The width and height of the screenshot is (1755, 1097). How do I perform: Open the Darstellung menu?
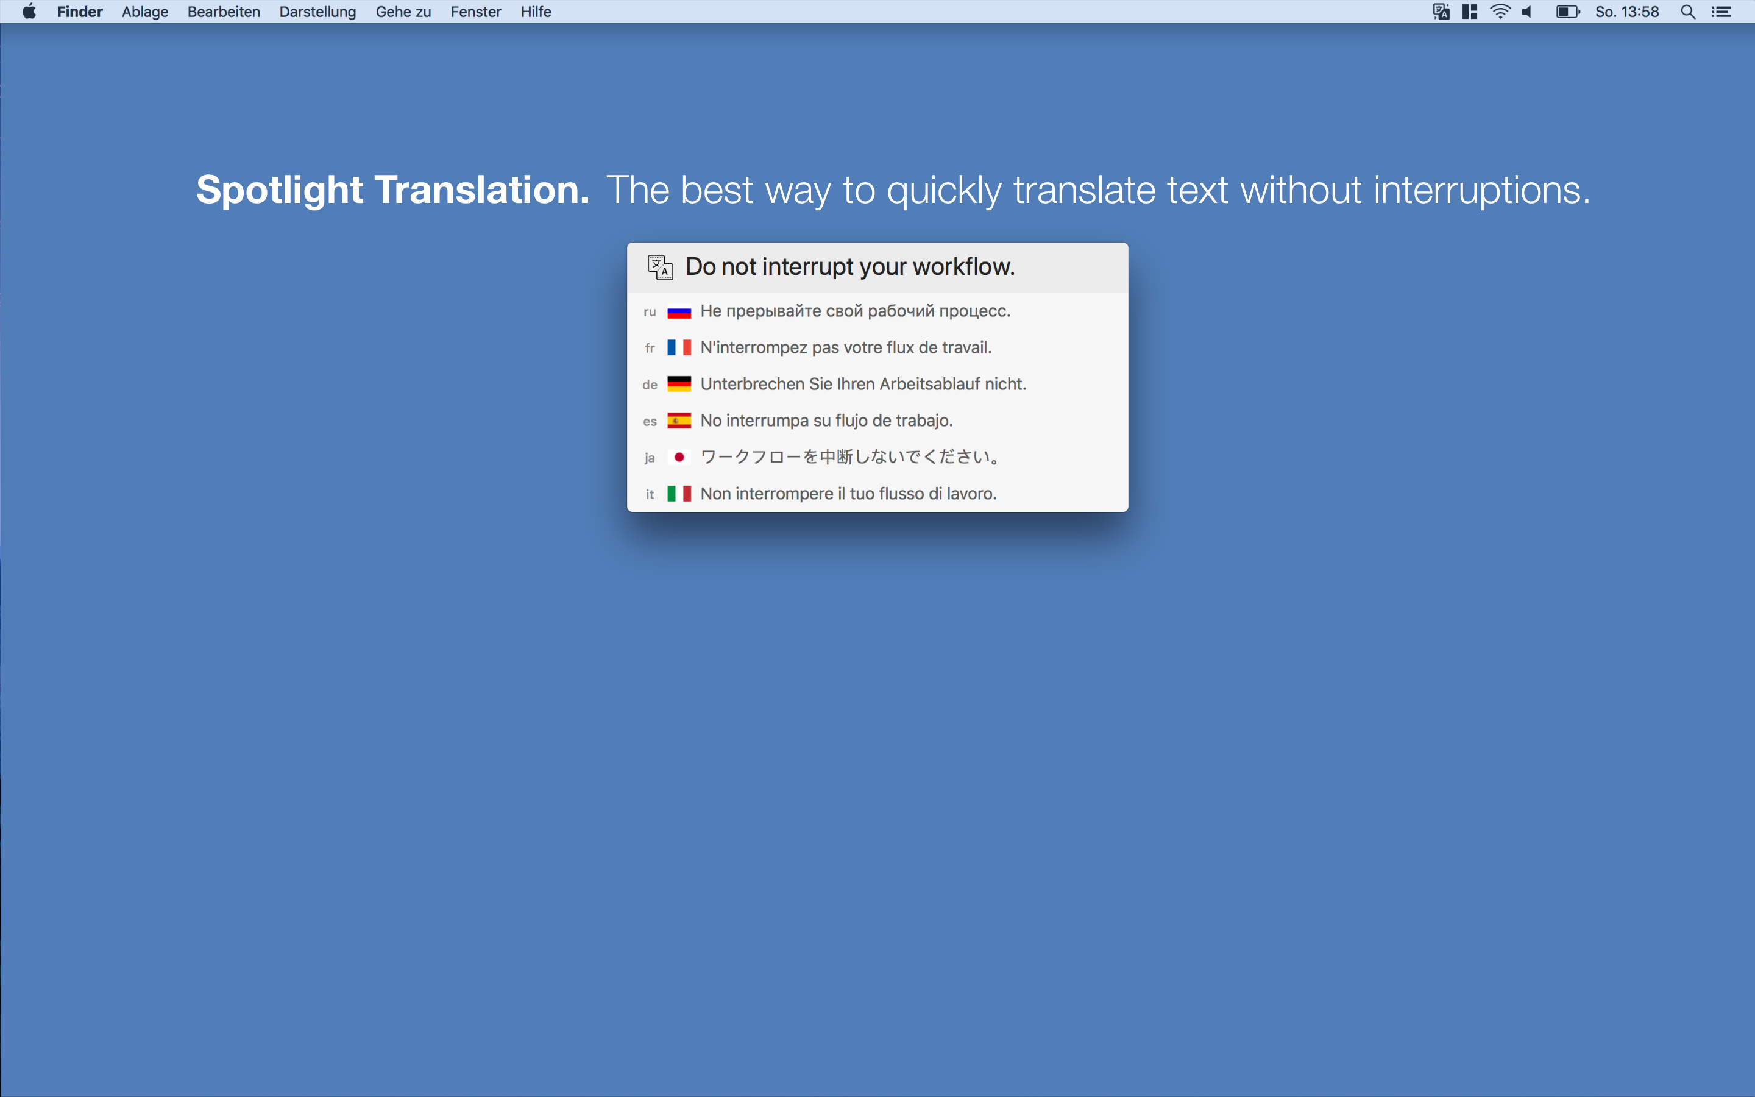coord(317,12)
